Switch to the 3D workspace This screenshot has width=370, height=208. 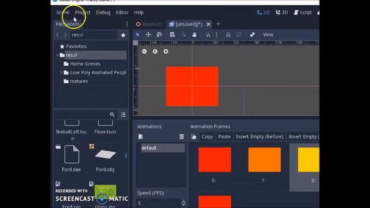[282, 12]
